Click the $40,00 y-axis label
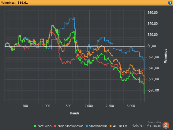 152,24
